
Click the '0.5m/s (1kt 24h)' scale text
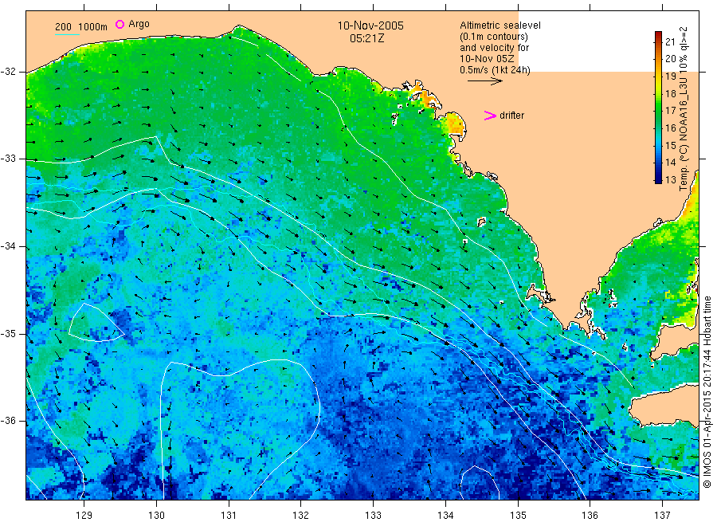(495, 70)
